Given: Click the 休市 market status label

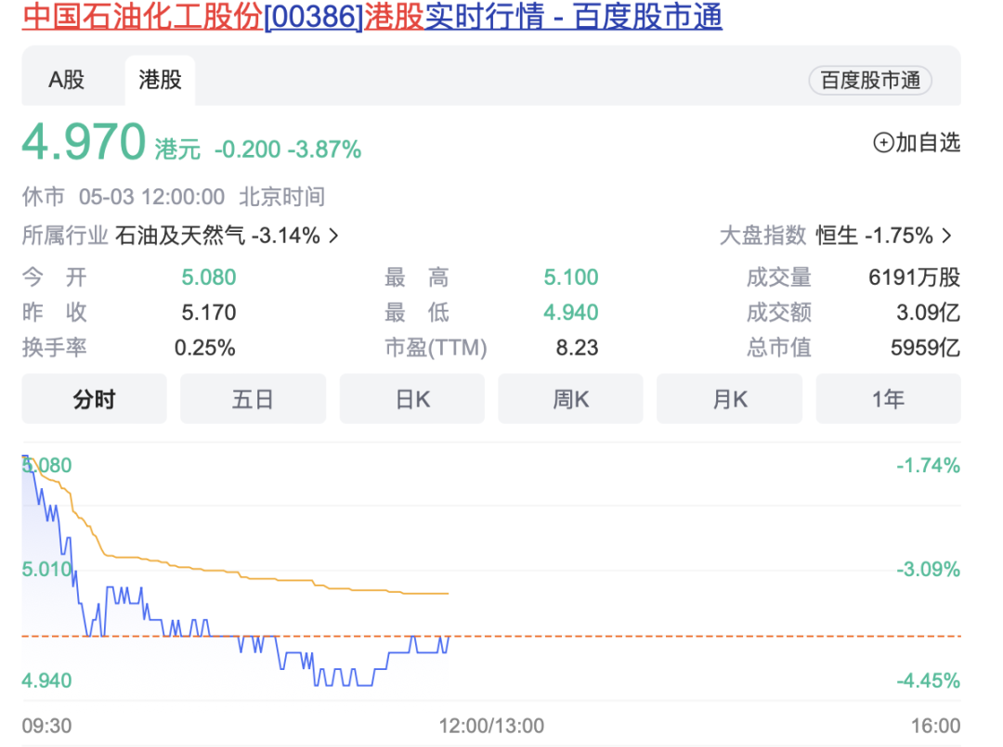Looking at the screenshot, I should 43,197.
